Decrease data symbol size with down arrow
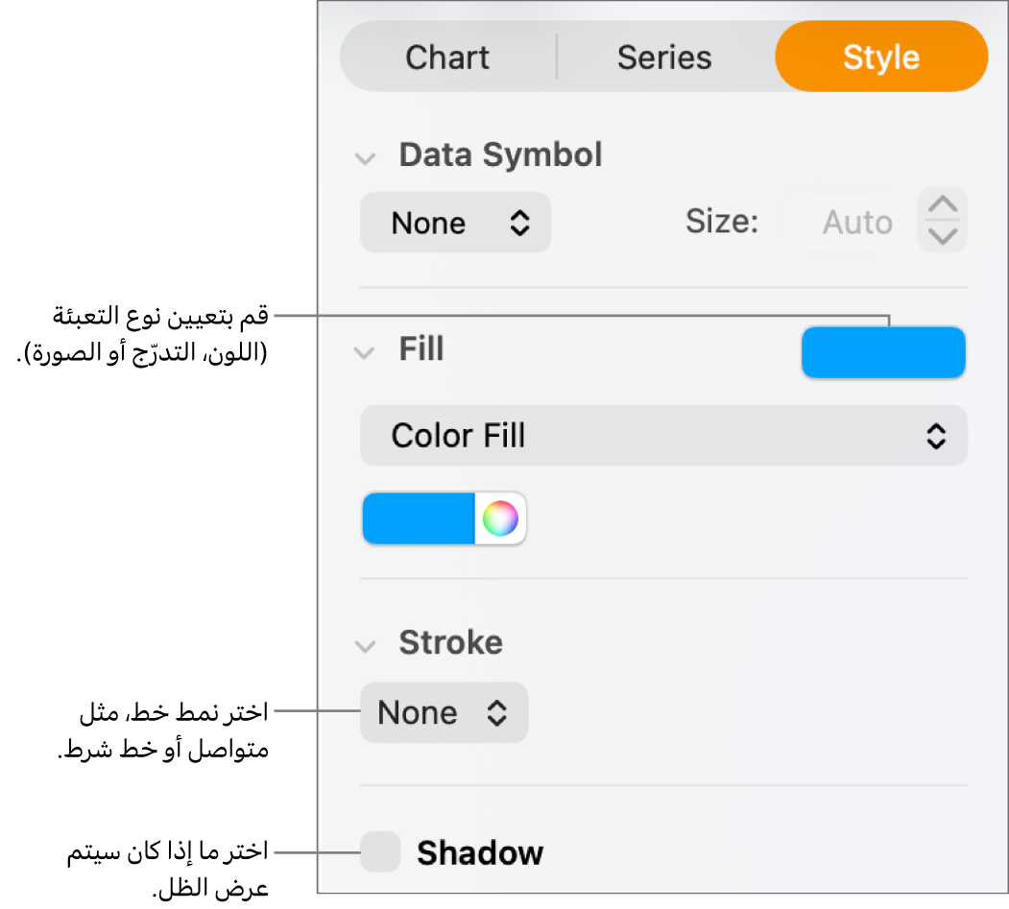Viewport: 1009px width, 909px height. tap(943, 236)
